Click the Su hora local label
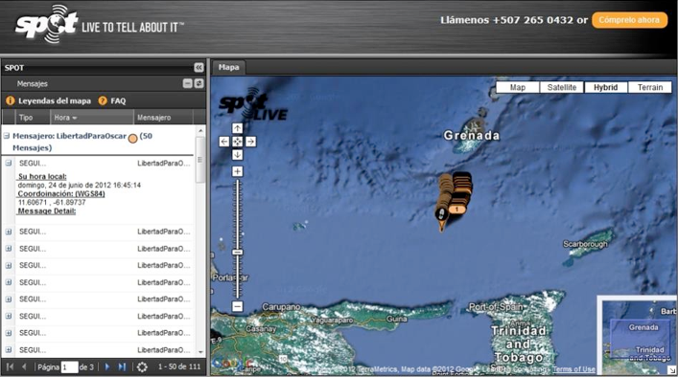Image resolution: width=678 pixels, height=377 pixels. pos(42,176)
